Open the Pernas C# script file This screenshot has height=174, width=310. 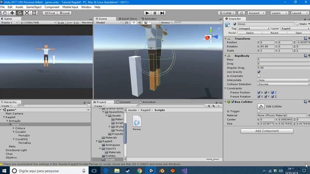[x=137, y=123]
